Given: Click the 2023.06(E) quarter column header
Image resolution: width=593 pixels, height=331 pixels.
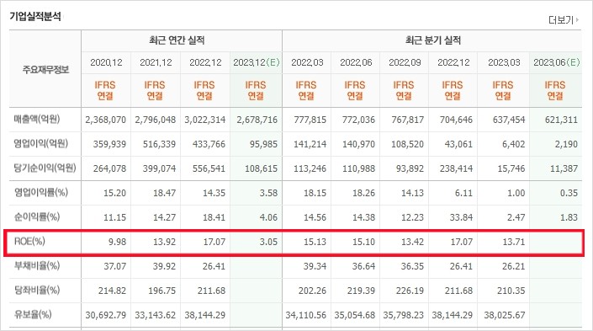Looking at the screenshot, I should coord(556,62).
